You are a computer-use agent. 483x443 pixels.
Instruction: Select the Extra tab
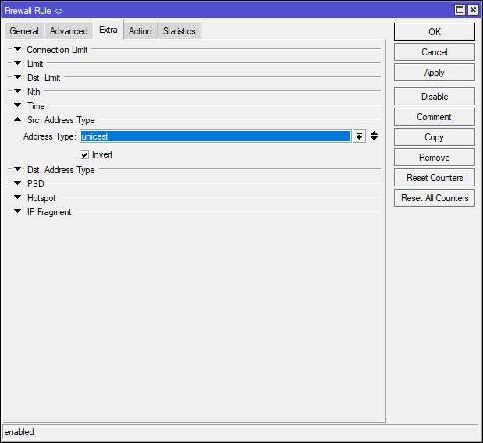[108, 30]
